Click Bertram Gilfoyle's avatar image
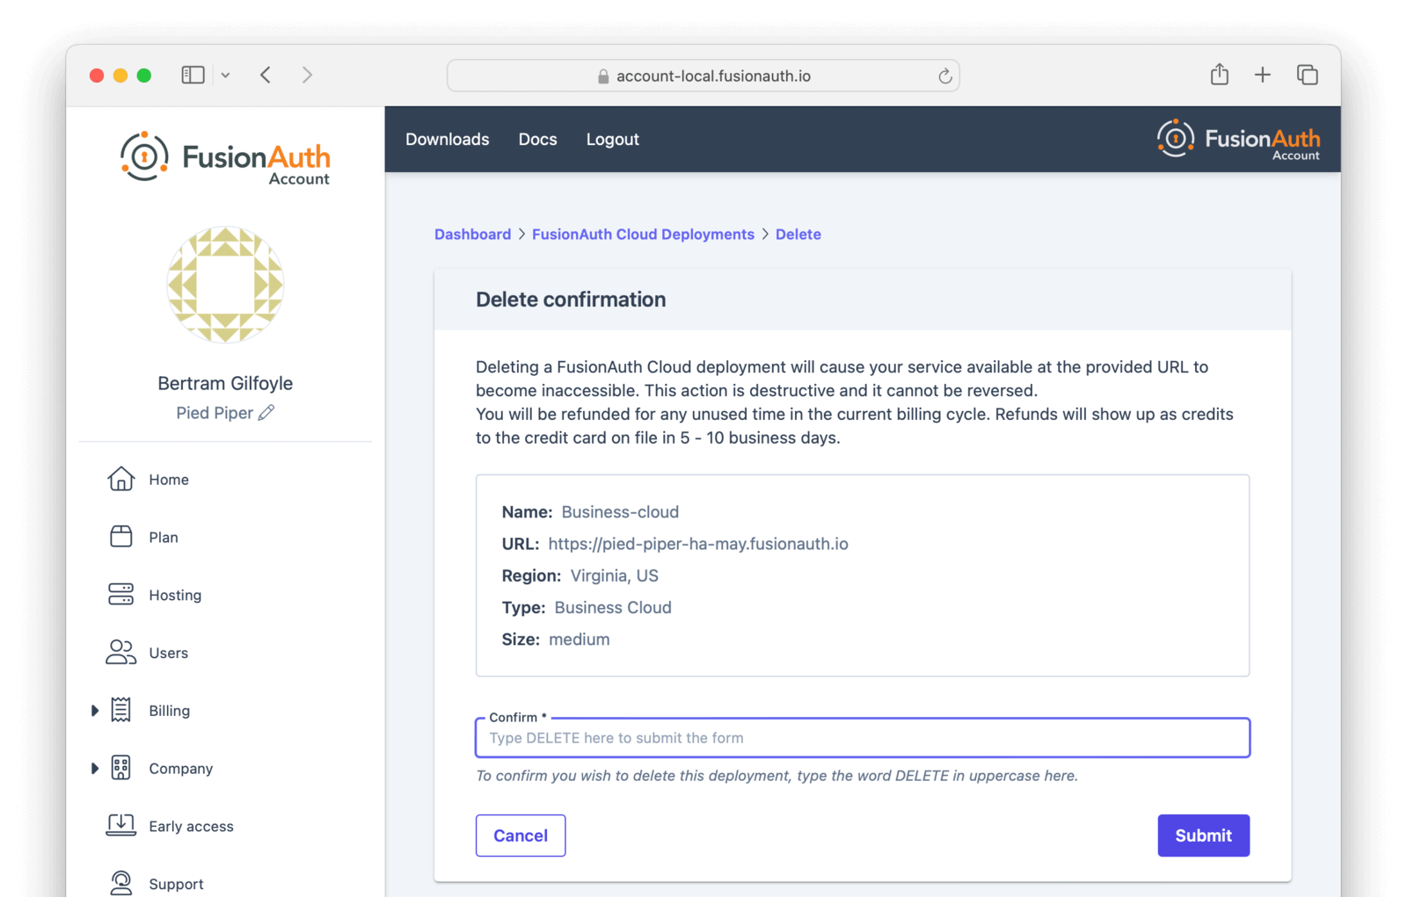1407x897 pixels. pyautogui.click(x=226, y=285)
